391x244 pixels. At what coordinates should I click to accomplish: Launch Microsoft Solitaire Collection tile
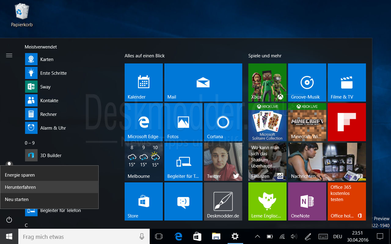[267, 122]
